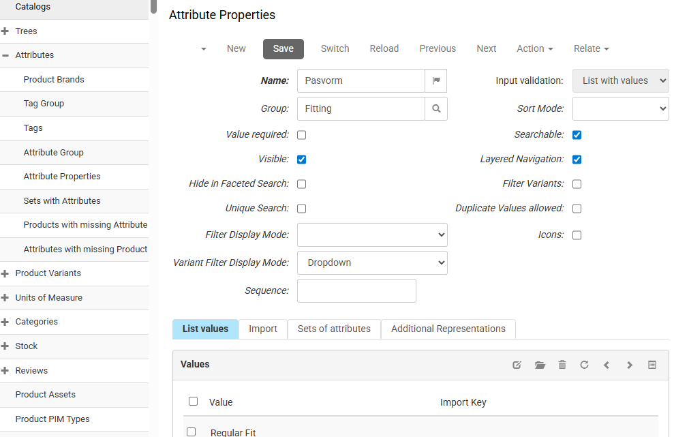Click the folder icon above Values list
This screenshot has height=437, width=674.
tap(540, 365)
